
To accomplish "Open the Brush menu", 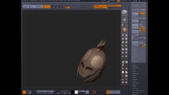I will (x=26, y=2).
